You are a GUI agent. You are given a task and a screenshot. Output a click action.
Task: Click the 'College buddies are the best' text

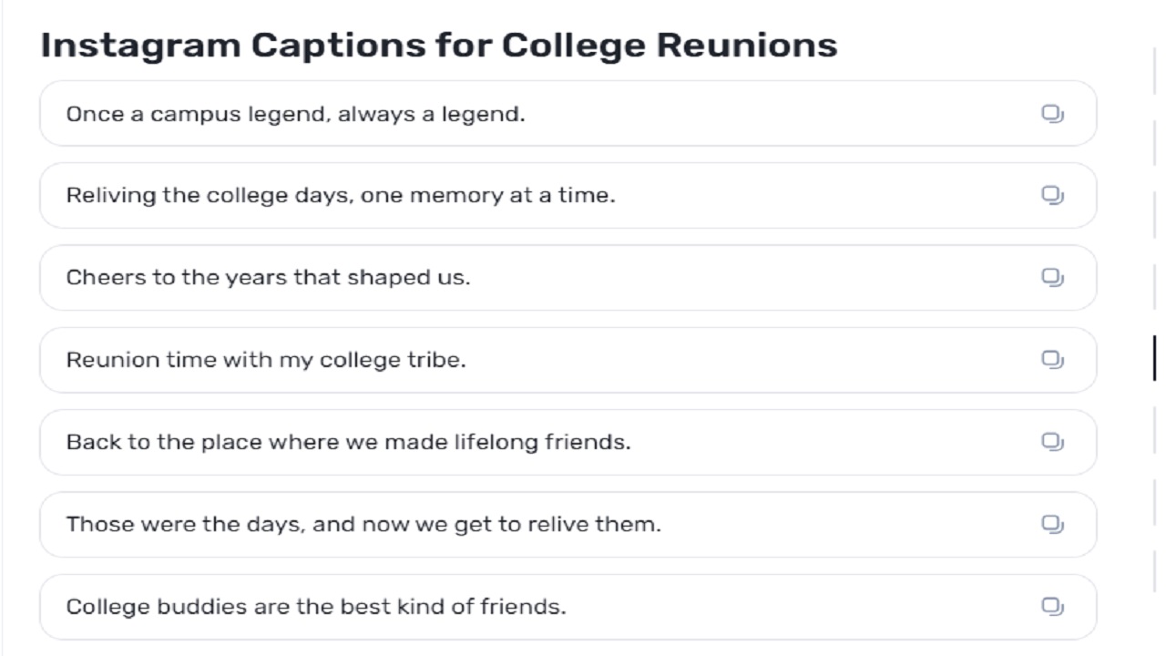point(315,606)
